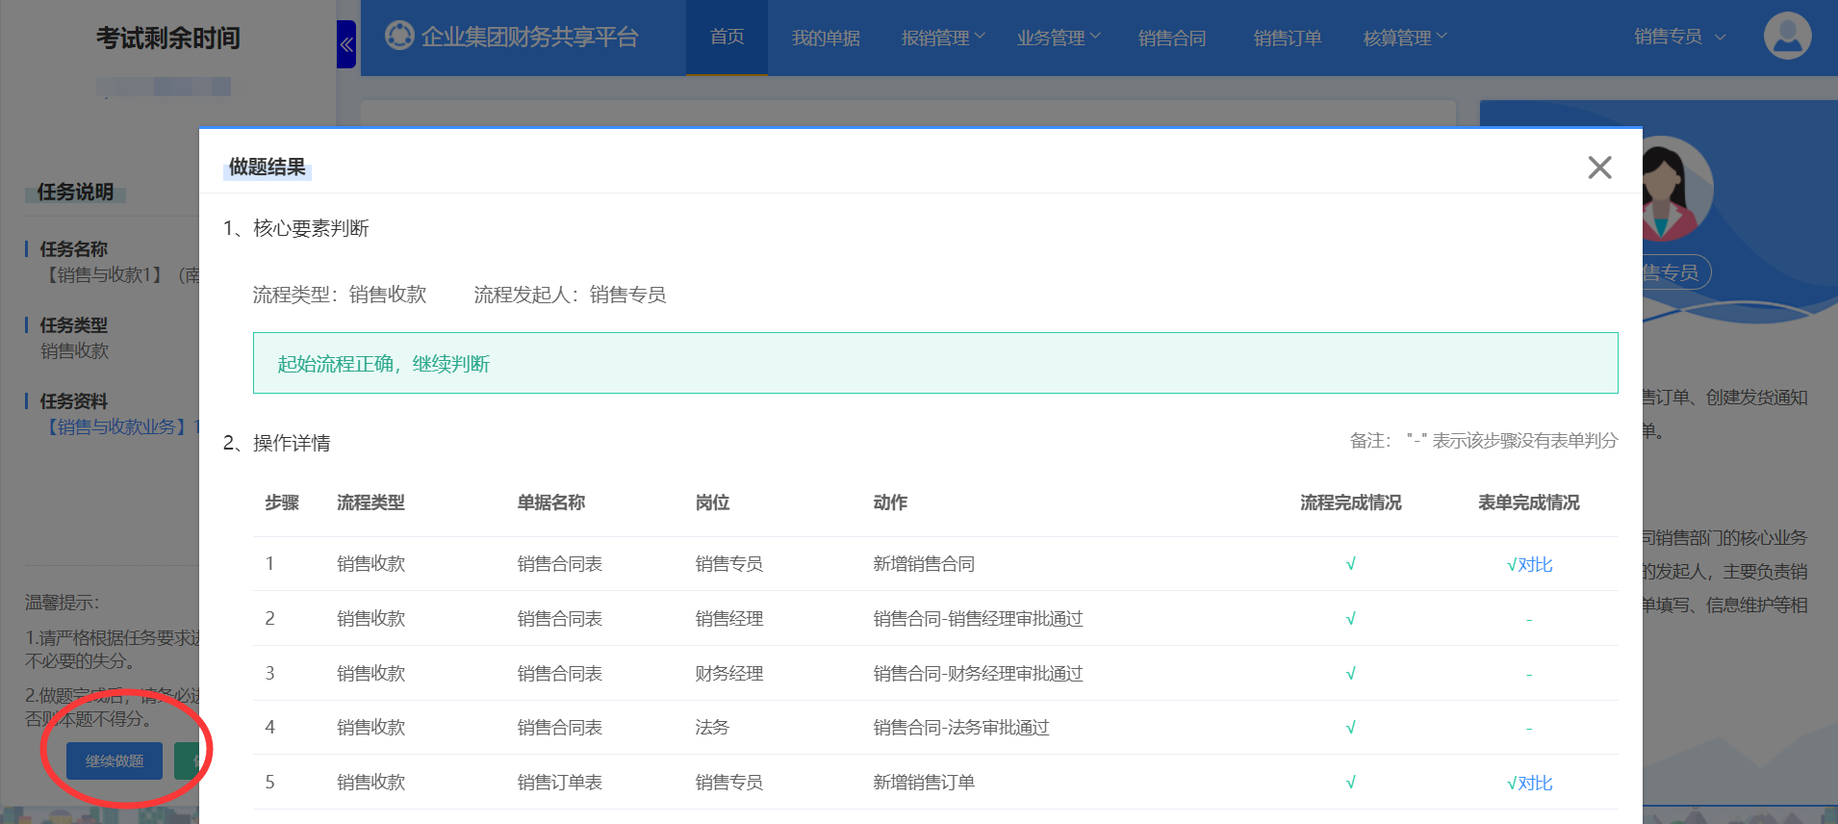Select the 销售合同-财务经理审批通过 cell
The height and width of the screenshot is (824, 1838).
pyautogui.click(x=978, y=674)
